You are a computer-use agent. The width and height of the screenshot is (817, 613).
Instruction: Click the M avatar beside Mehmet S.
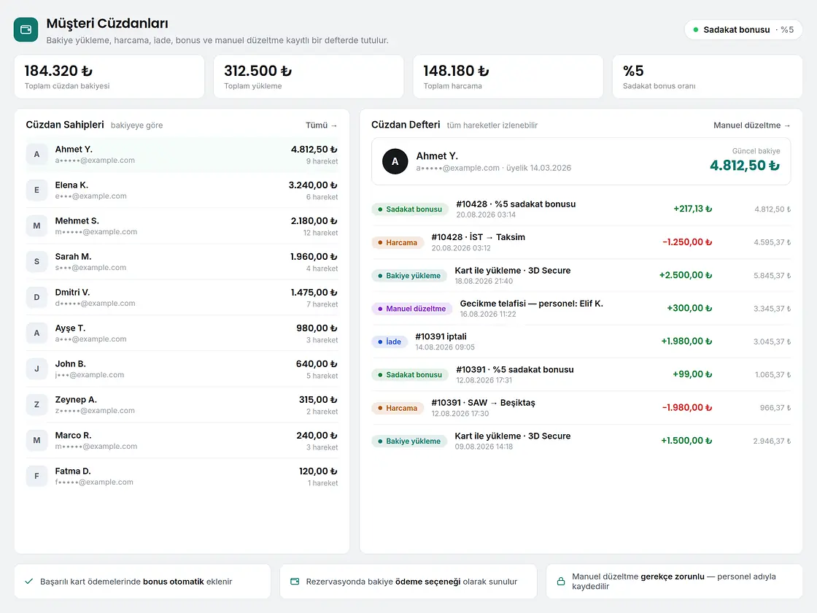pyautogui.click(x=36, y=225)
